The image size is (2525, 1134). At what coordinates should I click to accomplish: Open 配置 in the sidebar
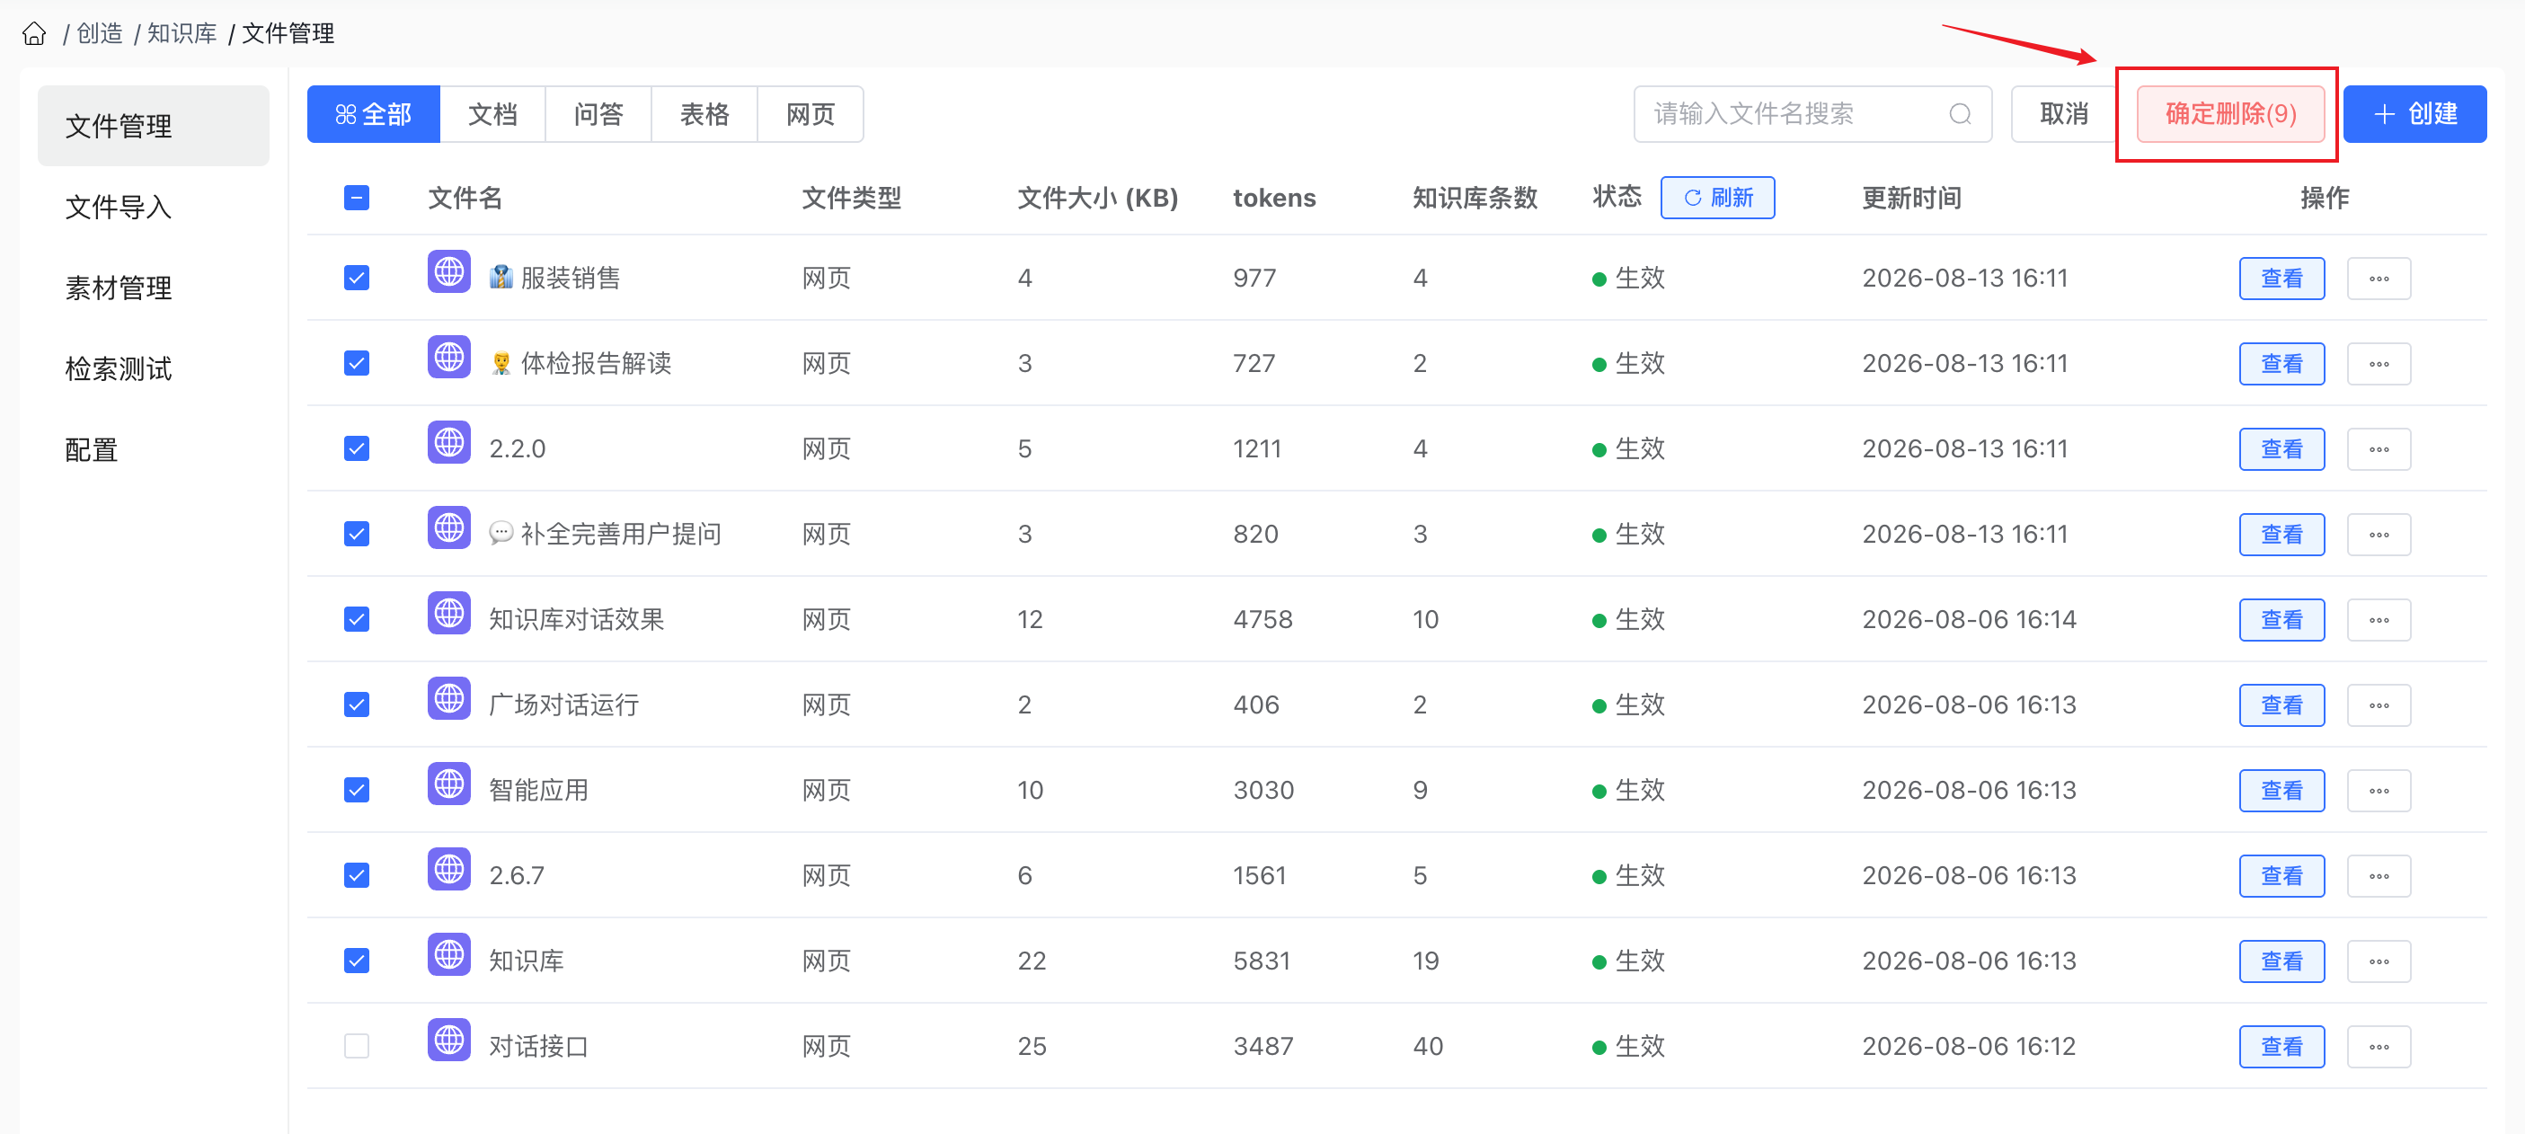coord(153,450)
